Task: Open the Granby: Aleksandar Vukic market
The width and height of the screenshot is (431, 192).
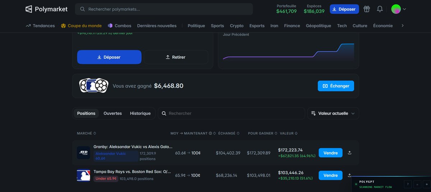Action: pos(133,147)
